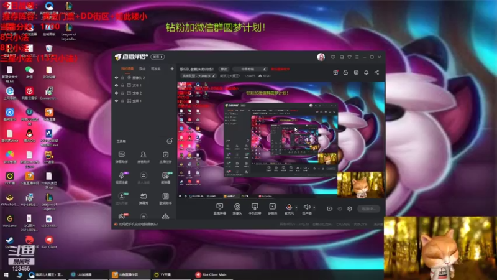Open the message icon in the title bar
Screen dimensions: 497x280
pyautogui.click(x=333, y=57)
